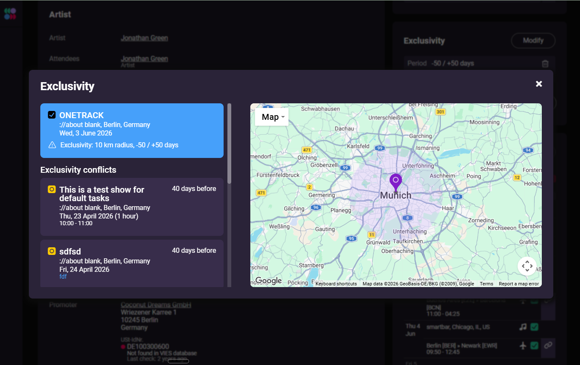Click the DE100300600 VAT number in background

click(x=148, y=346)
